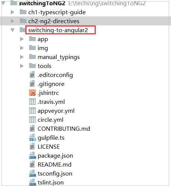Click the JSON icon of package.json

32,155
